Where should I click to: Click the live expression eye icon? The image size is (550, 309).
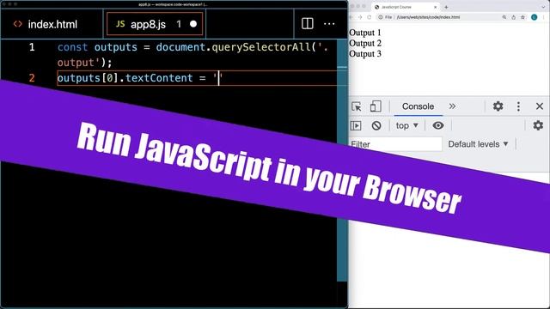pyautogui.click(x=437, y=125)
